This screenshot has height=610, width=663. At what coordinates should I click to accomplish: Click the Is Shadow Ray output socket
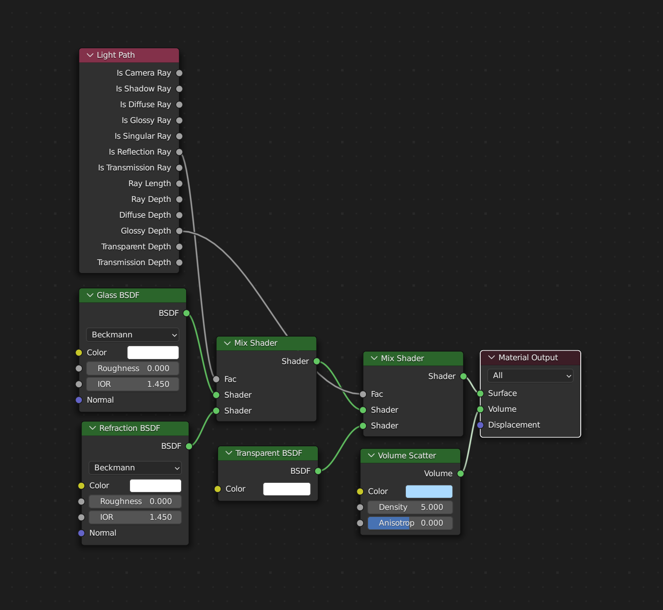(x=179, y=89)
